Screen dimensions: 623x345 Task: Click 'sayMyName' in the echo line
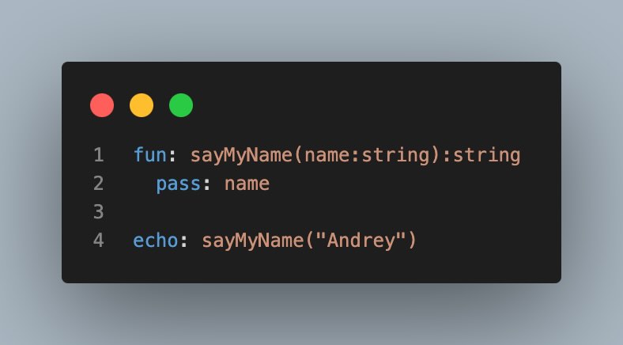[253, 241]
